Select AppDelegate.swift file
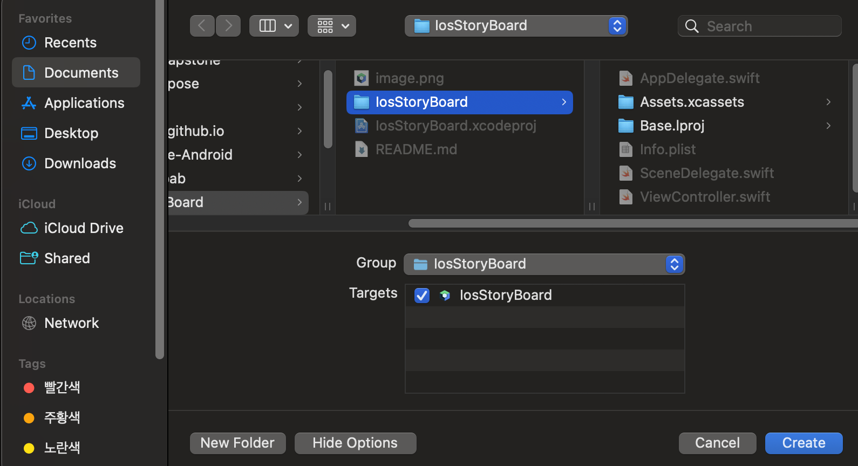858x466 pixels. 725,78
